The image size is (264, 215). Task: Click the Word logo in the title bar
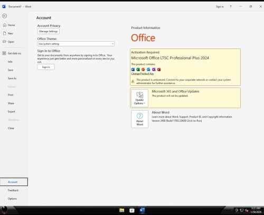click(x=4, y=6)
